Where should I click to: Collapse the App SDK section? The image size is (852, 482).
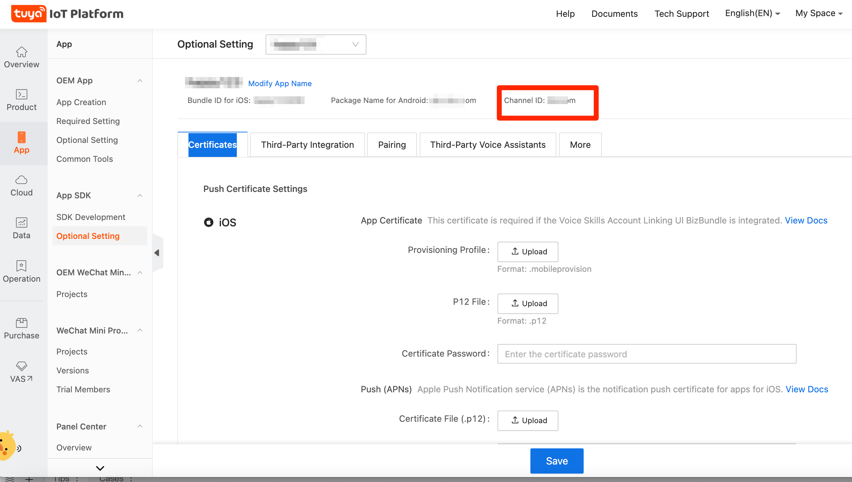coord(140,195)
